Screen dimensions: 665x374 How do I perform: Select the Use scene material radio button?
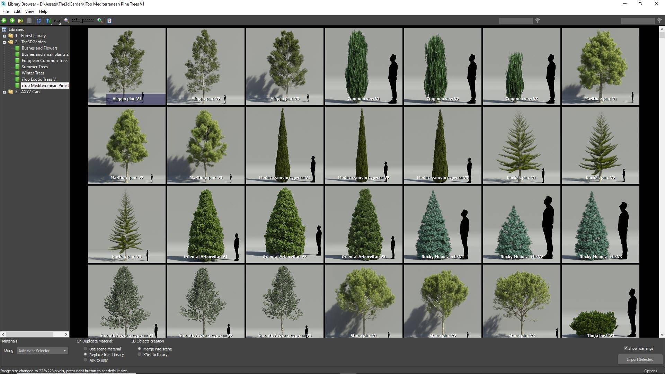click(85, 349)
